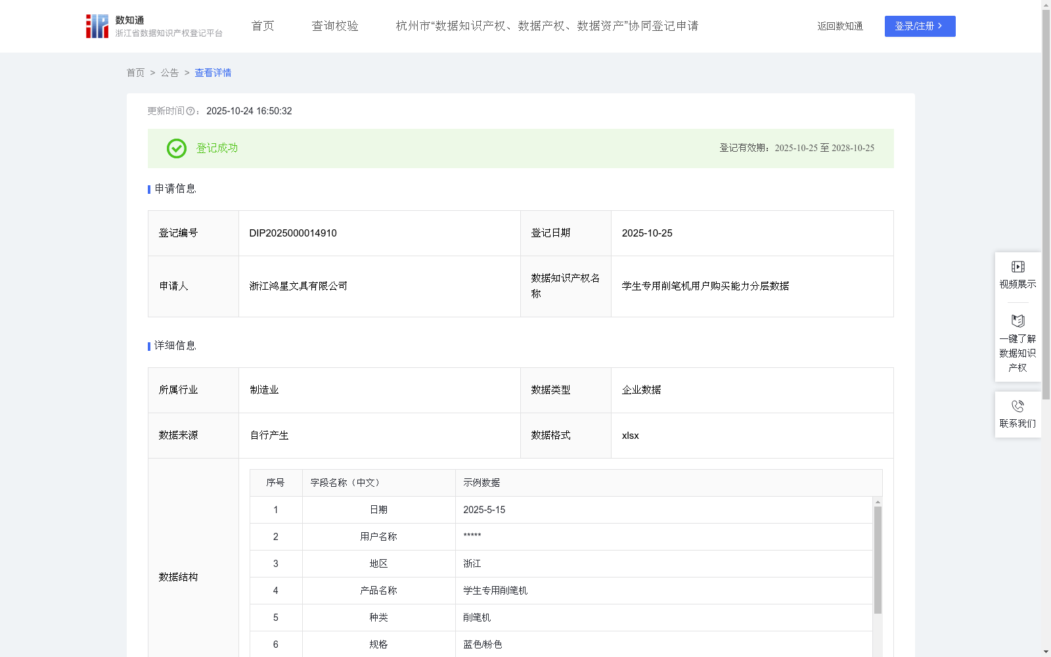Click registration number DIP2025000014910

[x=293, y=233]
